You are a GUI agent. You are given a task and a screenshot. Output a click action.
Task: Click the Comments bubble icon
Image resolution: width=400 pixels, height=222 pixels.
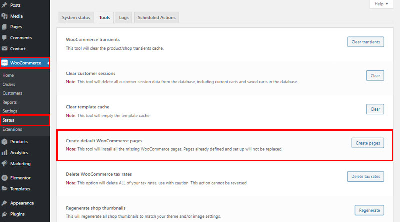(x=4, y=38)
